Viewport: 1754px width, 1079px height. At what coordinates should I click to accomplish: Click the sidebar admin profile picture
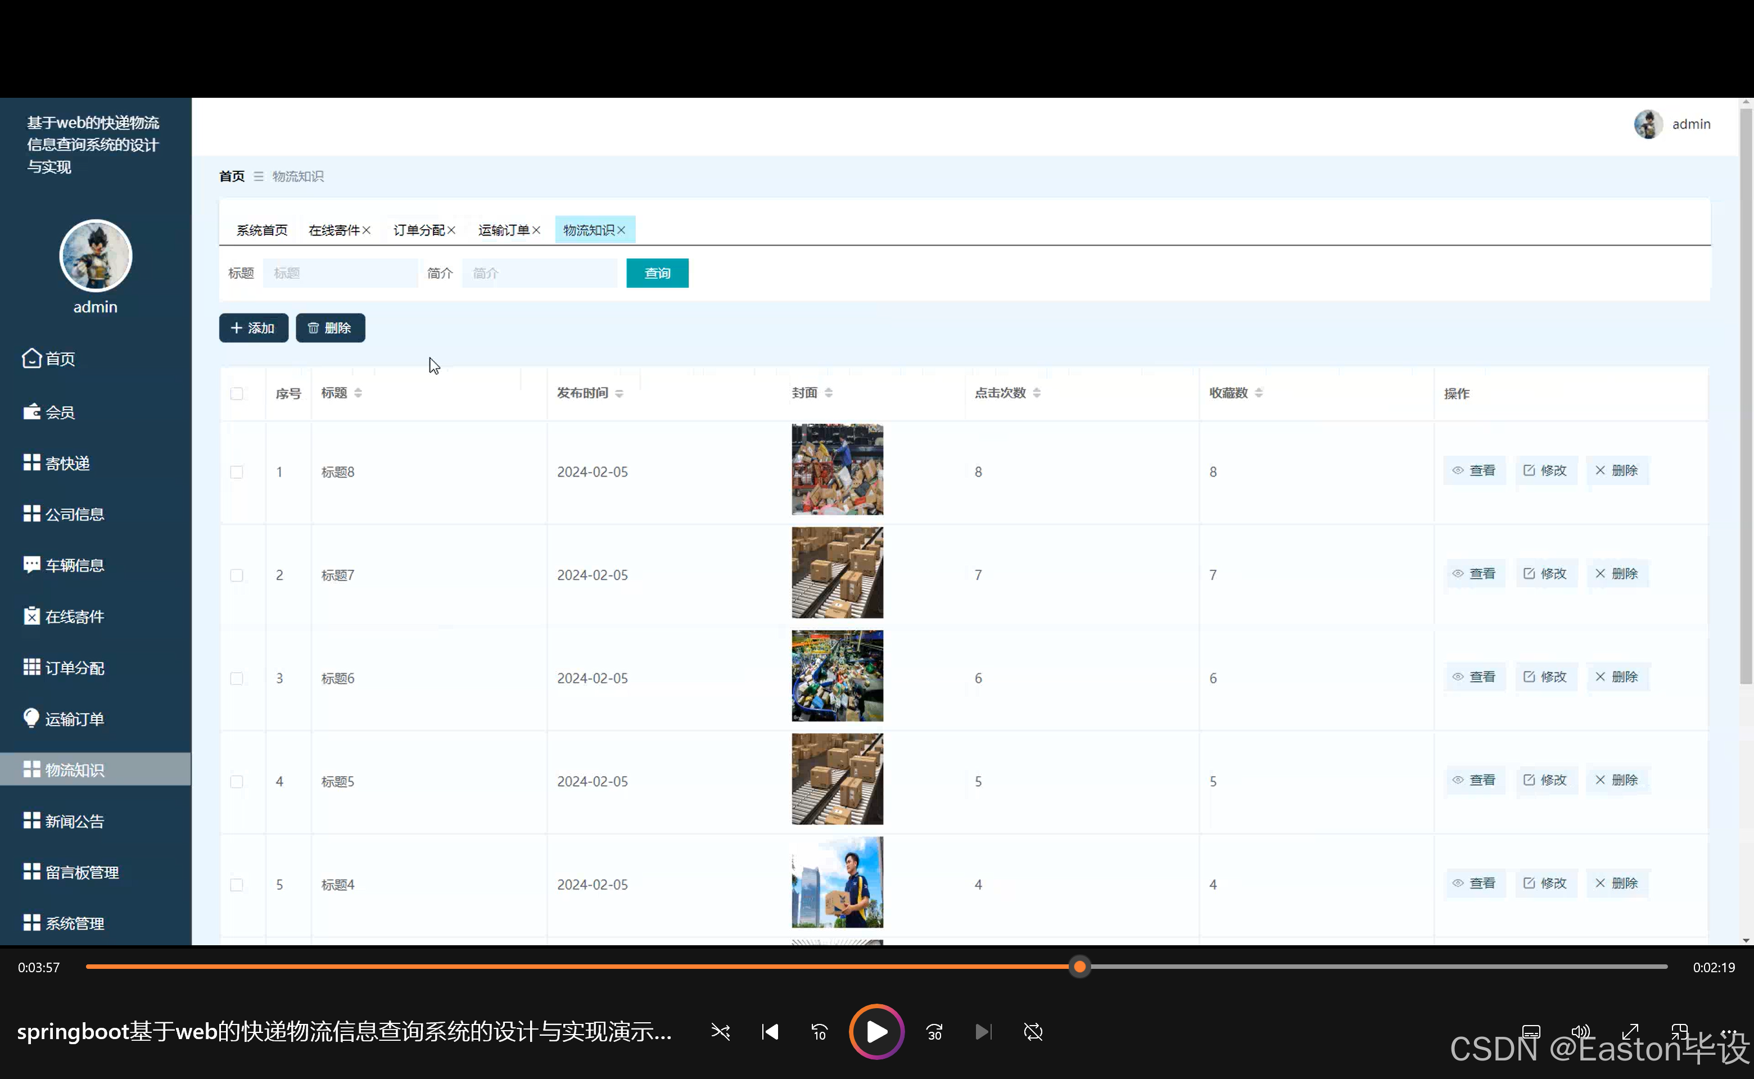point(96,256)
